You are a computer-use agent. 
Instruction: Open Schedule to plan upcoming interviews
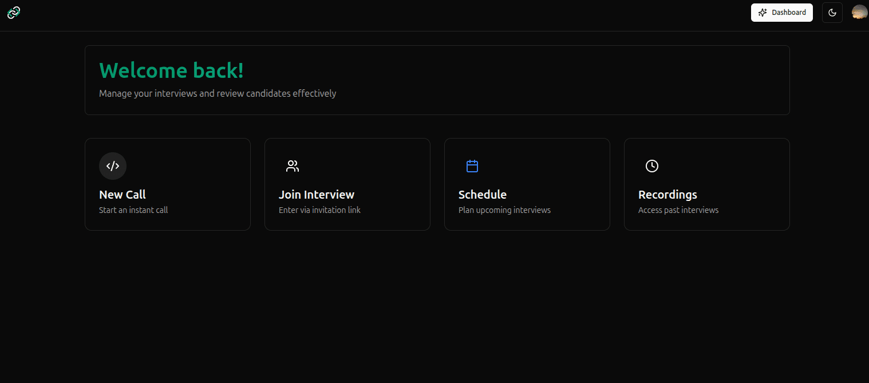pyautogui.click(x=527, y=184)
